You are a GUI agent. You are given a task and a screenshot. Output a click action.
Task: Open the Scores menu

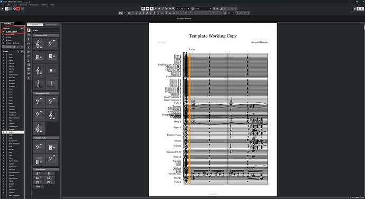[15, 5]
